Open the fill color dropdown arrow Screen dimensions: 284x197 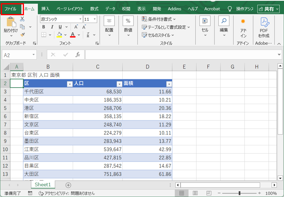(66, 35)
